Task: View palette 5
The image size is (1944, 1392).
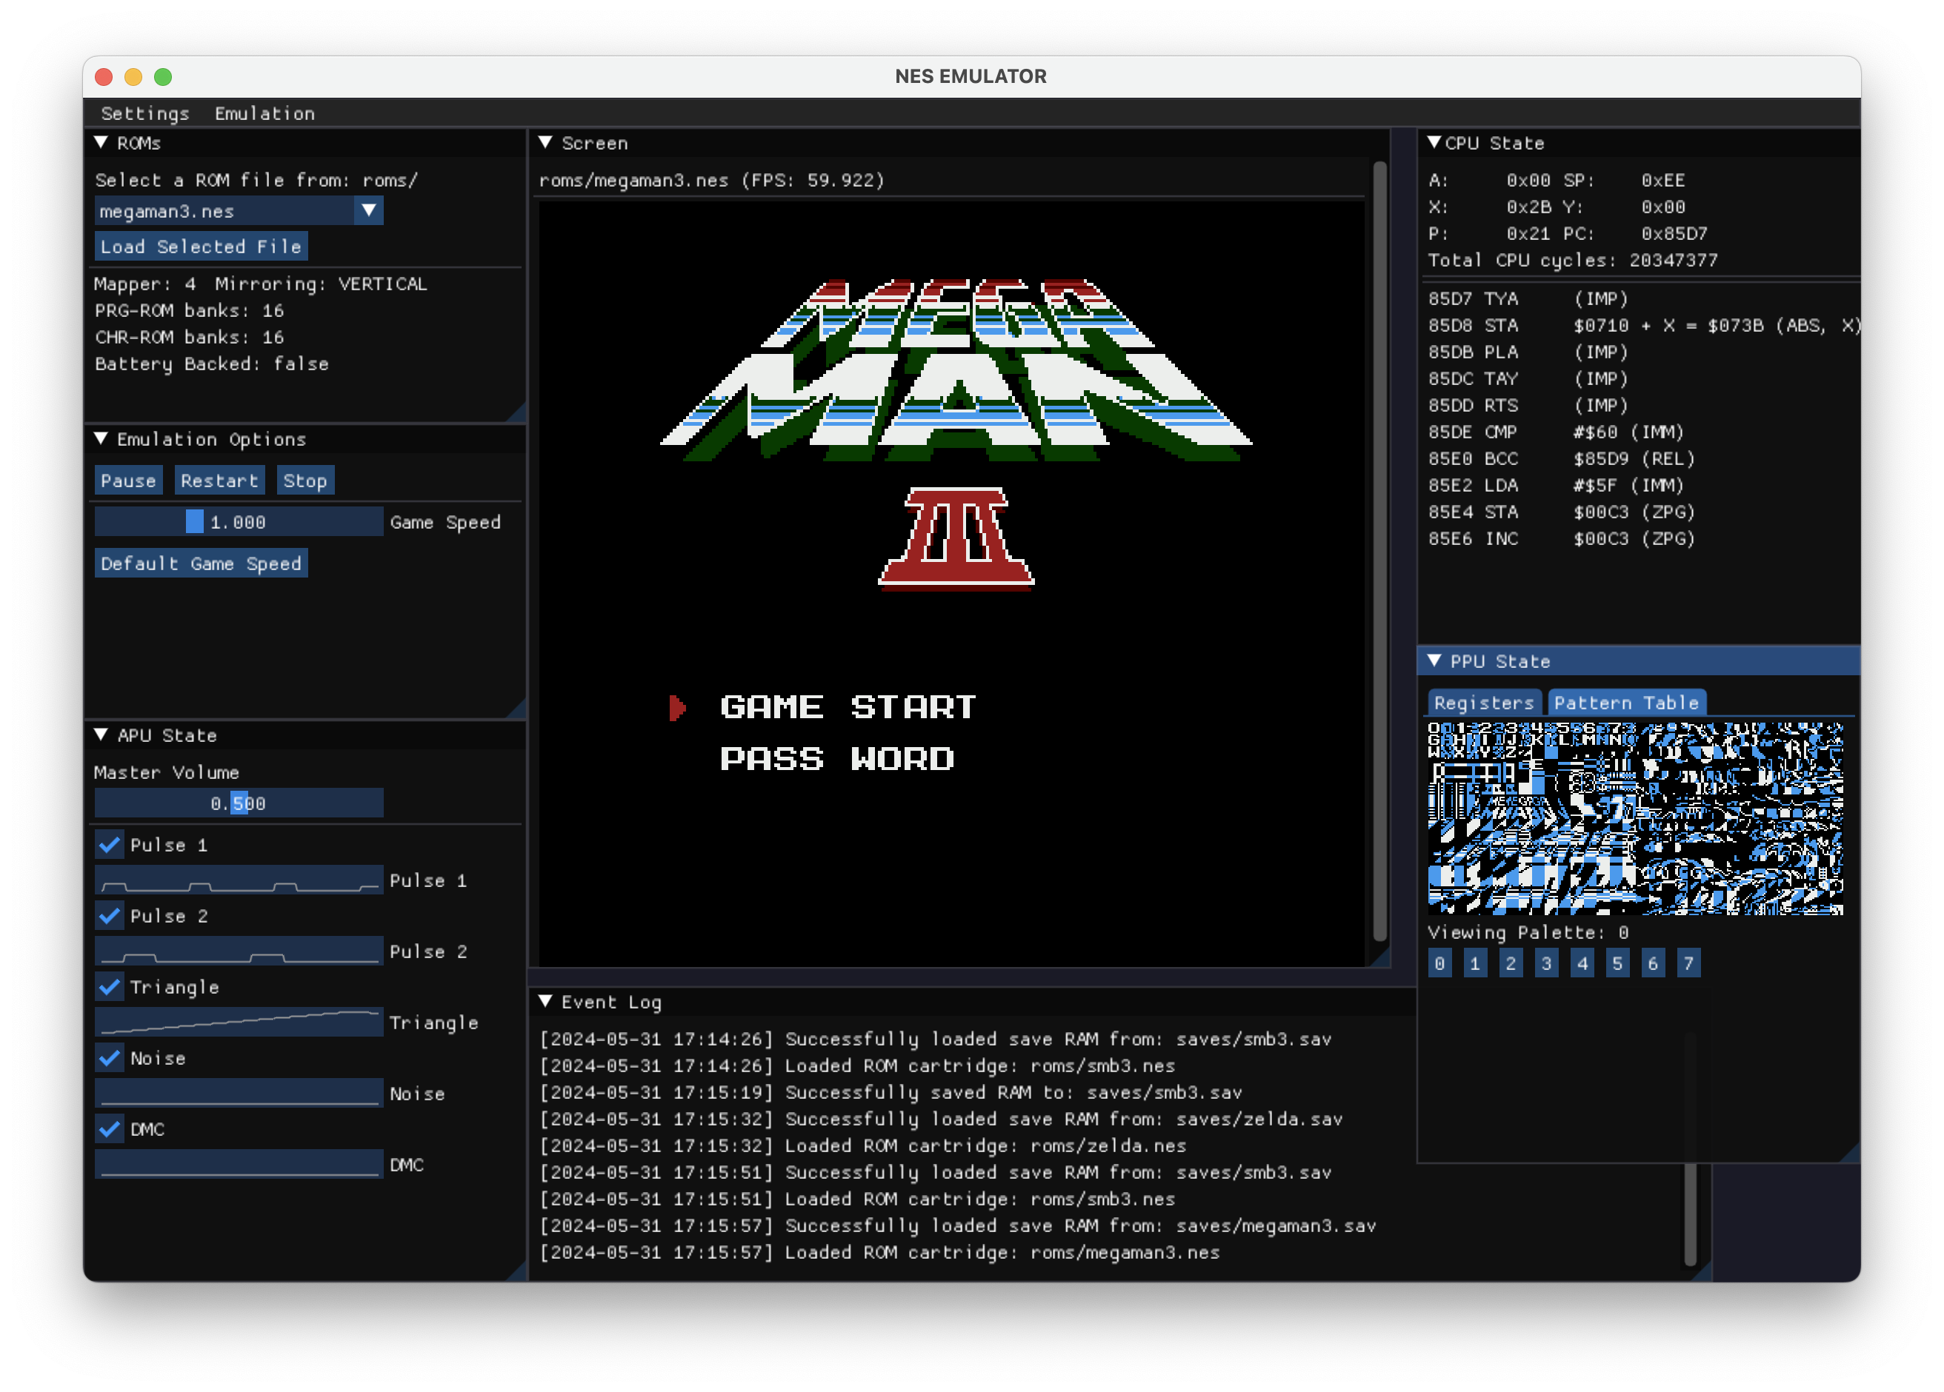Action: point(1617,963)
